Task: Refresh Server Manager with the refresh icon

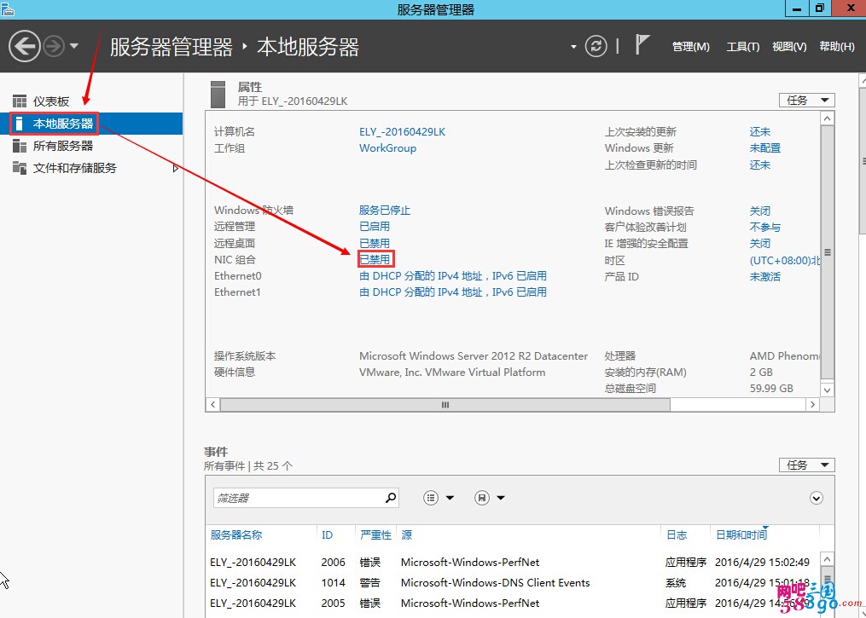Action: (x=596, y=46)
